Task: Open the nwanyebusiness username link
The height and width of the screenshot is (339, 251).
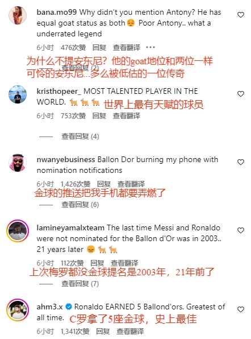Action: (66, 160)
